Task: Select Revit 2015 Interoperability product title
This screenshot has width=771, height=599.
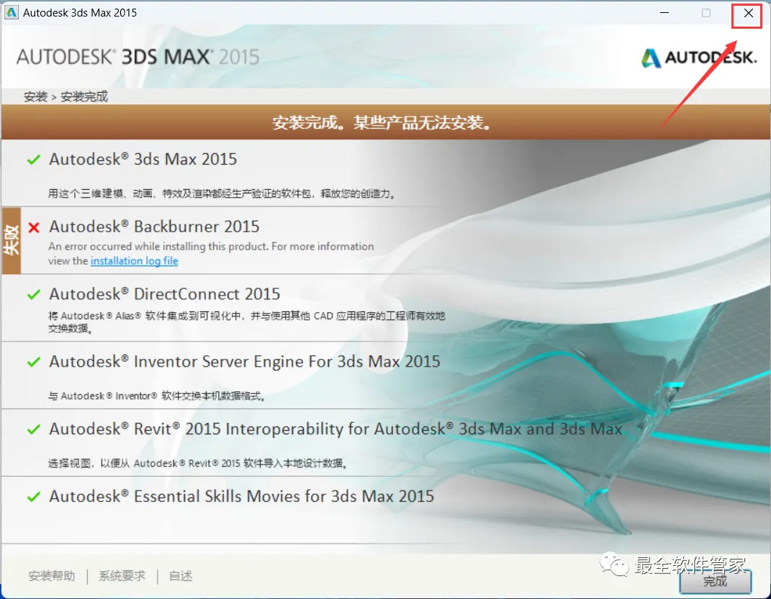Action: coord(336,429)
